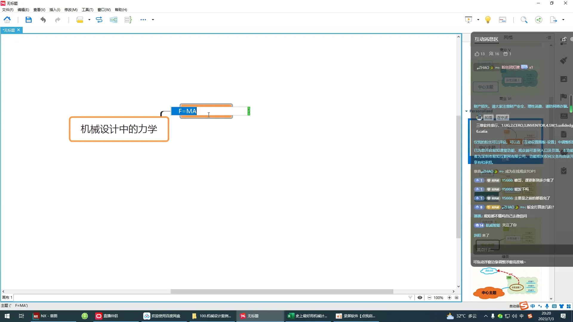The width and height of the screenshot is (573, 322).
Task: Switch to the 风格 tab
Action: click(x=508, y=38)
